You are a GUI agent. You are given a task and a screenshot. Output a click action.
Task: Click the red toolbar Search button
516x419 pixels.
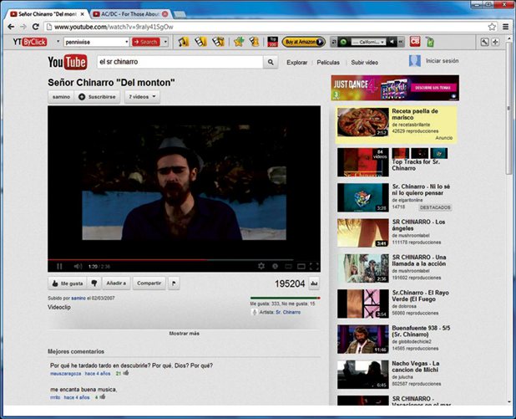coord(146,42)
